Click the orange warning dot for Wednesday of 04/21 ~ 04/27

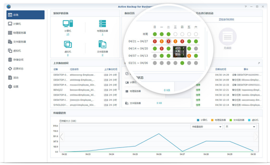coord(175,41)
